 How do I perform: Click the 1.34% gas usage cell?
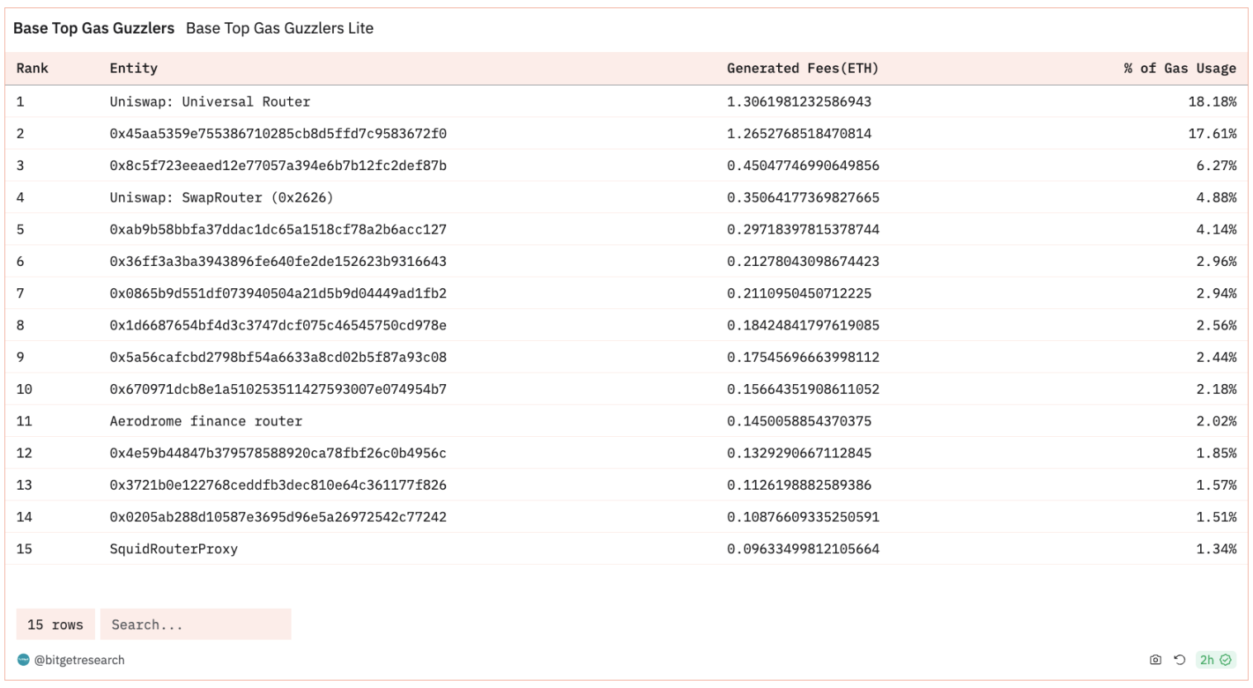coord(1216,549)
